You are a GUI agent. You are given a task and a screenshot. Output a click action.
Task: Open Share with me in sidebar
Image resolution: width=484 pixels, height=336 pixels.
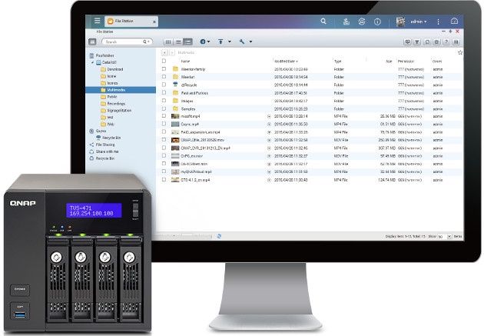tap(104, 151)
